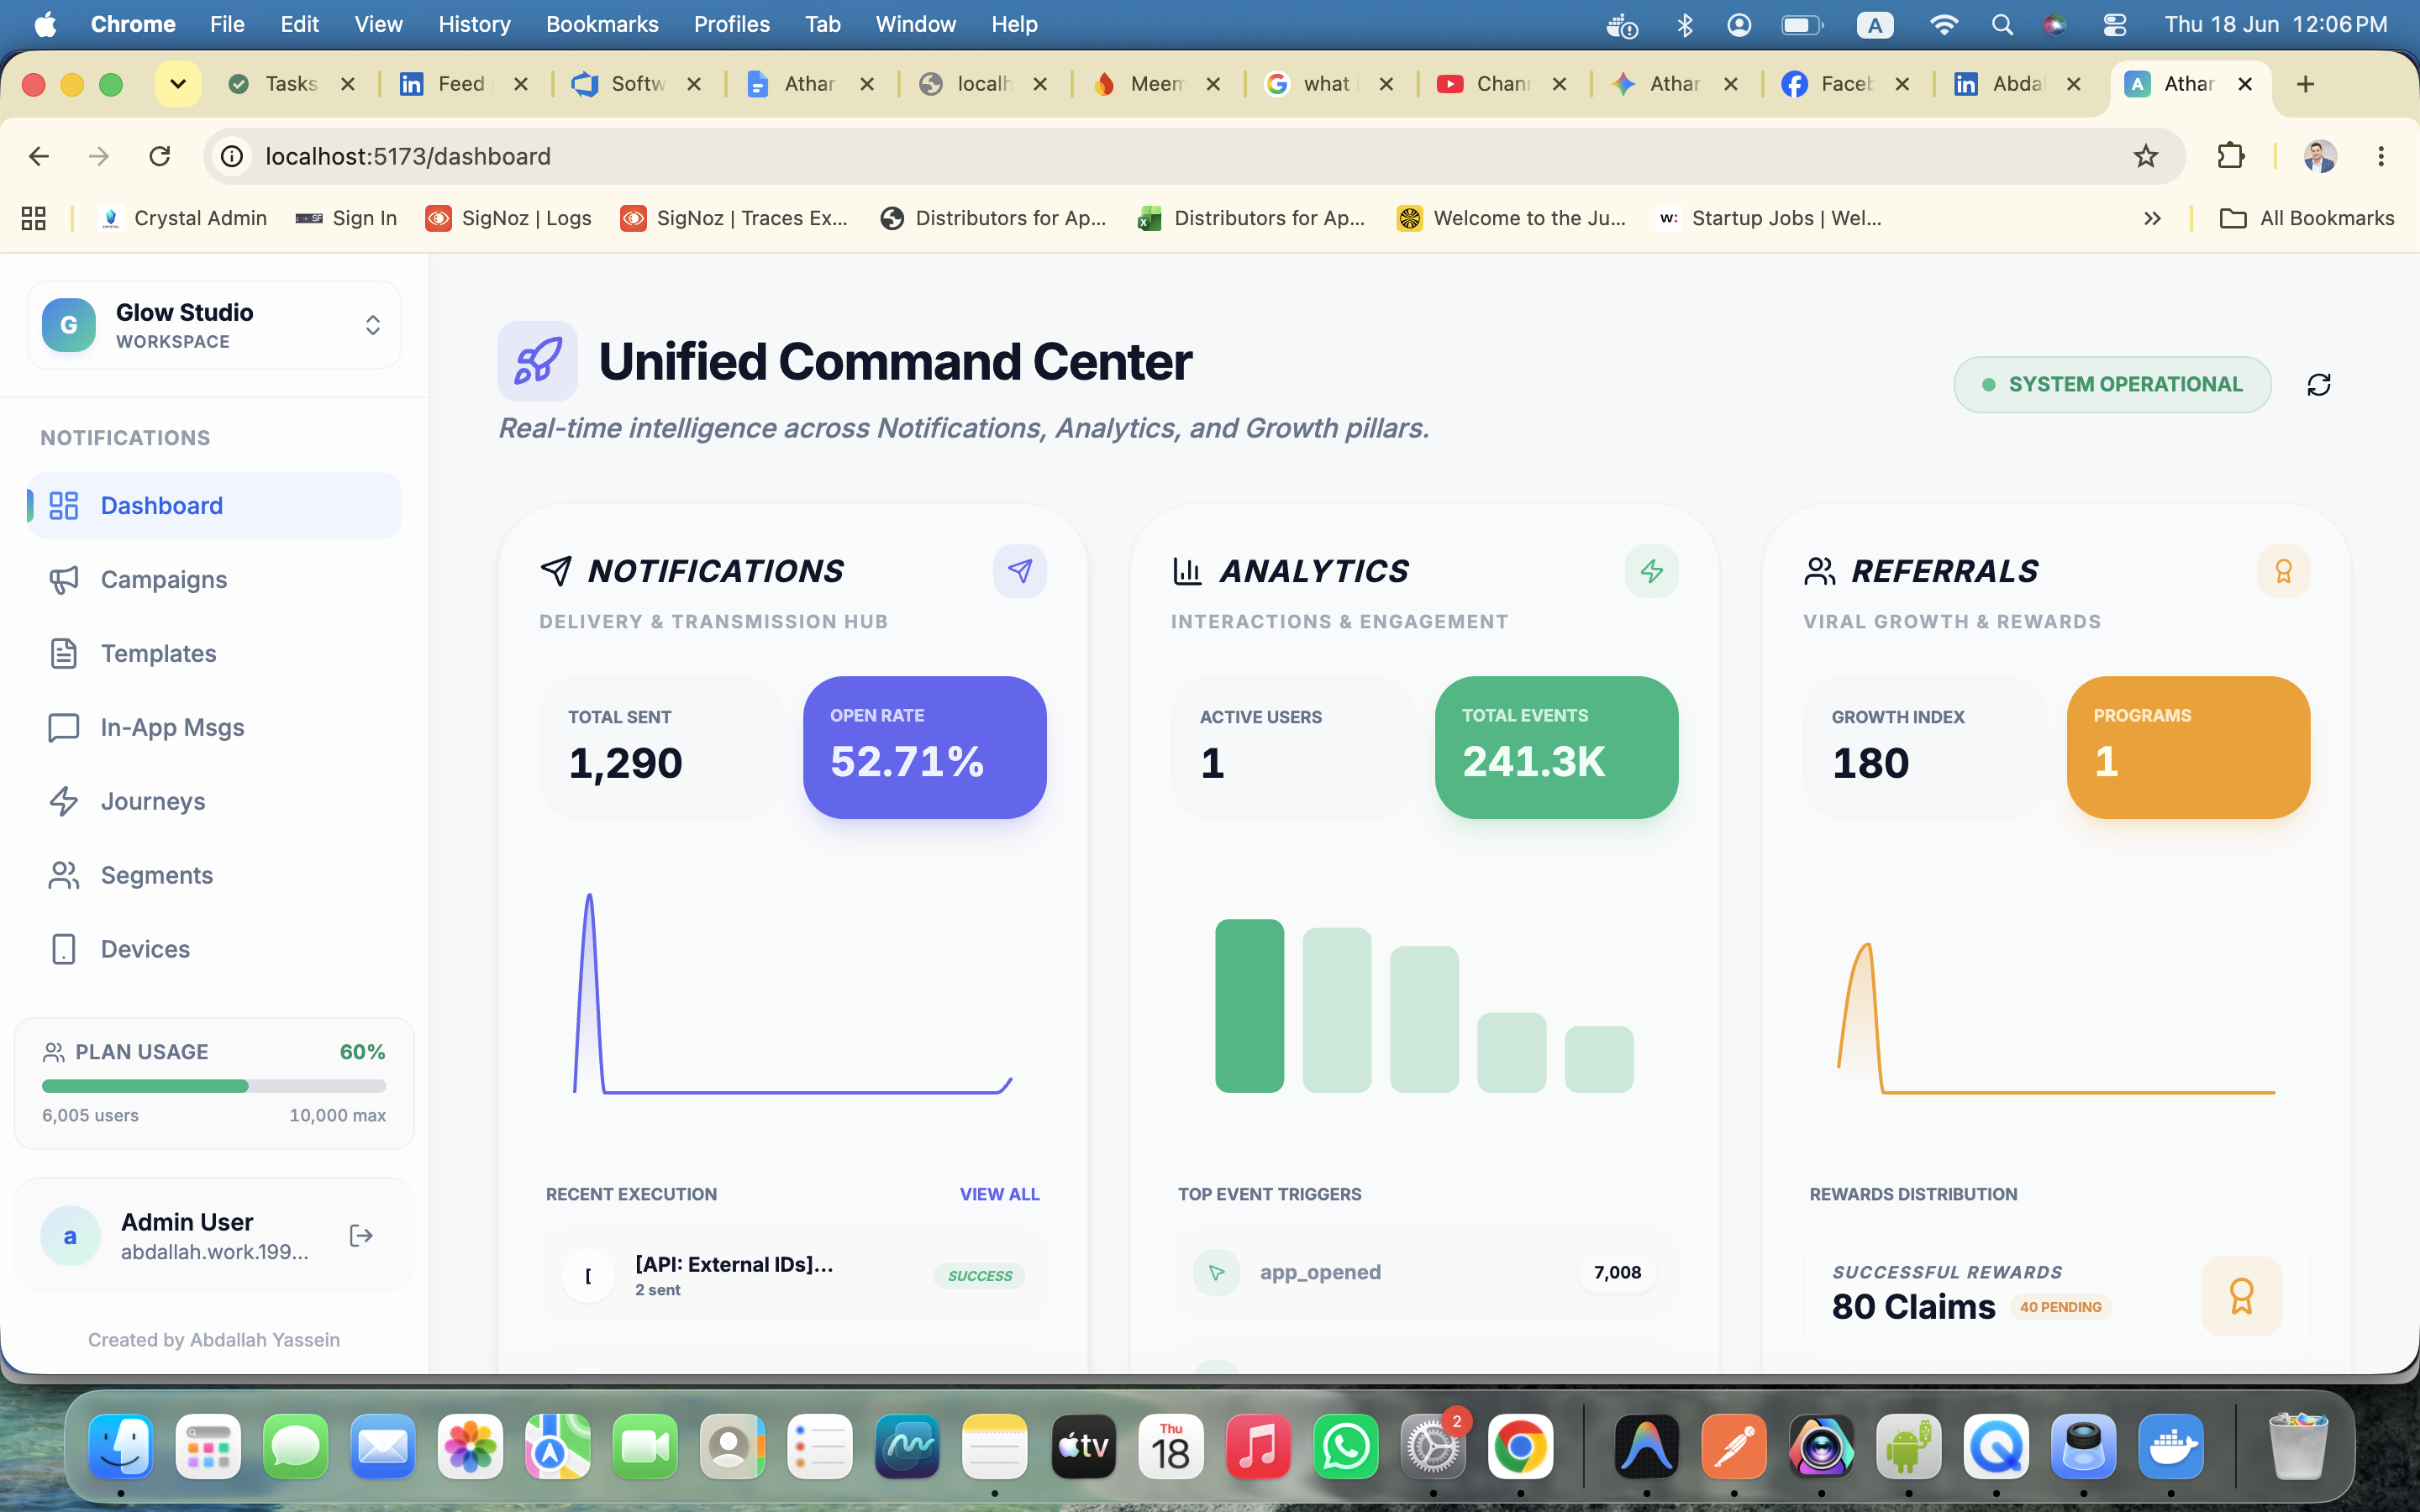Open the apps grid in bookmarks bar
This screenshot has width=2420, height=1512.
tap(34, 218)
